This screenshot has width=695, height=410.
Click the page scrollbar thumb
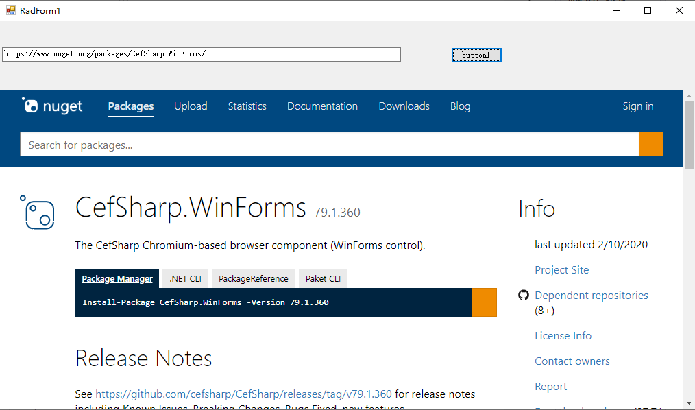[689, 135]
